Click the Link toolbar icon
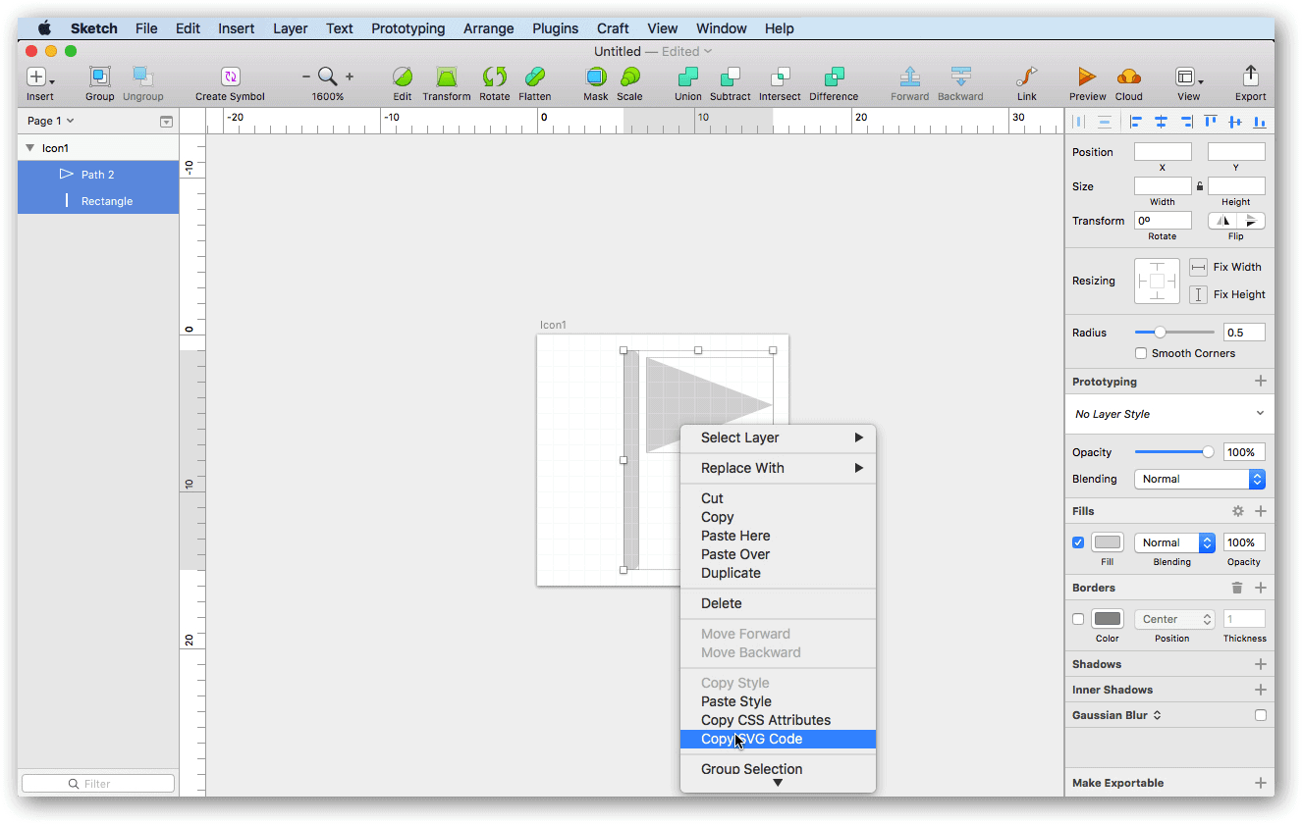Viewport: 1302px width, 824px height. point(1026,77)
